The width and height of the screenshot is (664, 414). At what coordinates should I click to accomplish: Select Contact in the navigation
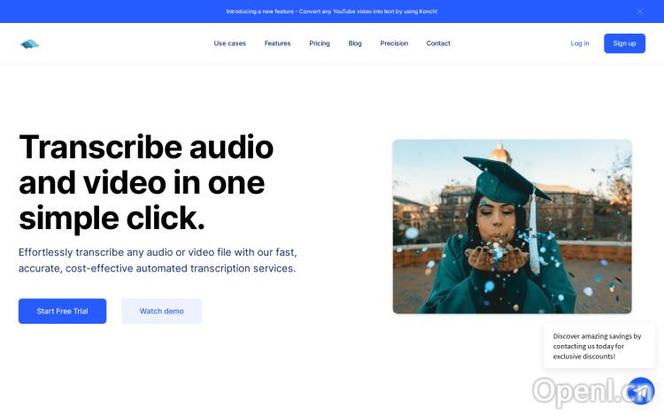438,43
